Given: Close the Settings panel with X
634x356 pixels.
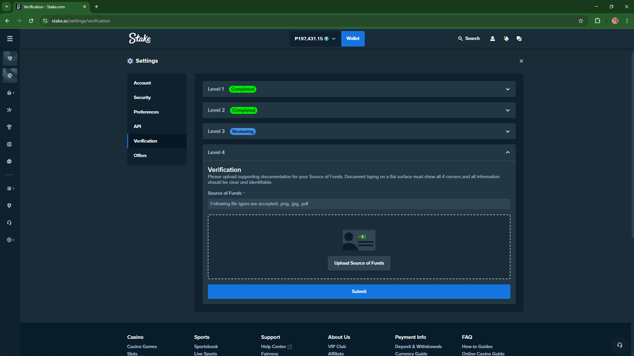Looking at the screenshot, I should 521,61.
